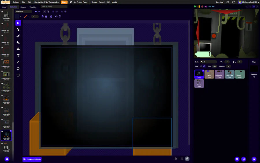Switch to the Sounds tab
Image resolution: width=260 pixels, height=163 pixels.
tap(23, 7)
